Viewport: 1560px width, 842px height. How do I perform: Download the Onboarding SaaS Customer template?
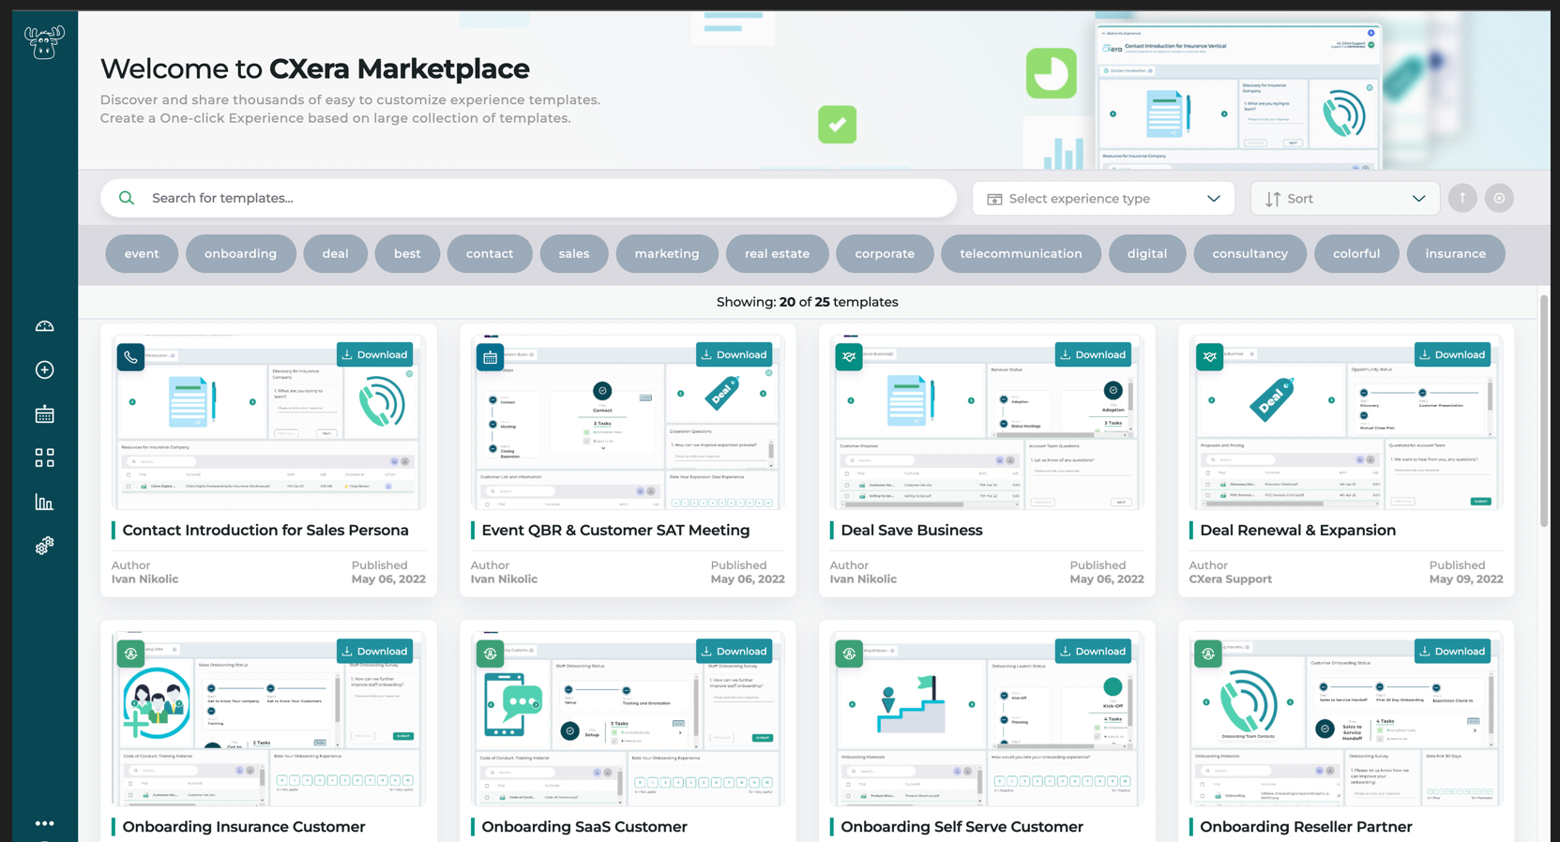pyautogui.click(x=734, y=651)
